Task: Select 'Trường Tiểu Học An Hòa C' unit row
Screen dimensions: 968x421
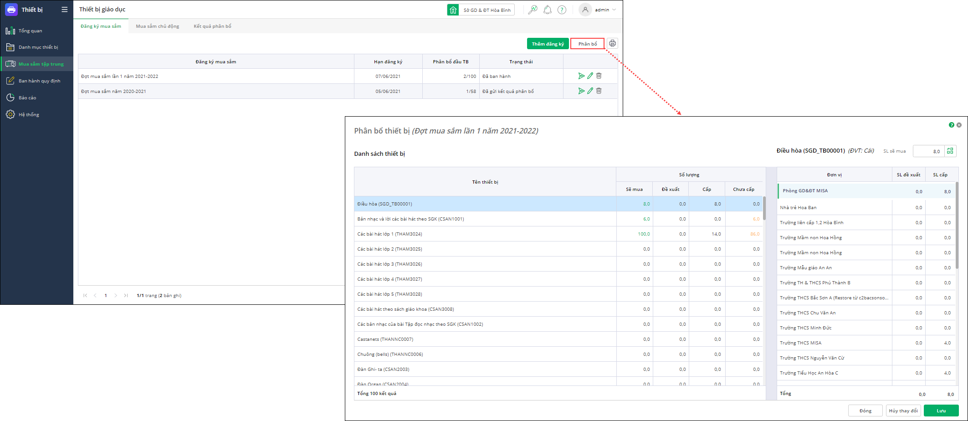Action: click(x=866, y=373)
